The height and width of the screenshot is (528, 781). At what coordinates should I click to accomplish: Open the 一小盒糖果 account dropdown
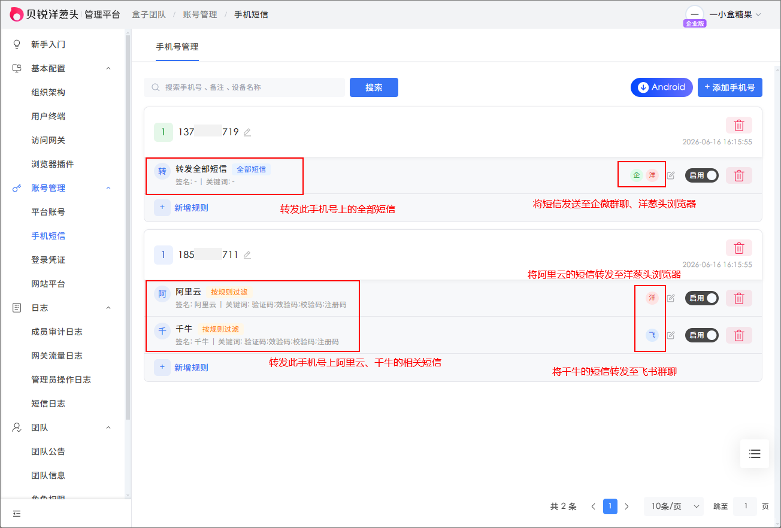coord(735,14)
